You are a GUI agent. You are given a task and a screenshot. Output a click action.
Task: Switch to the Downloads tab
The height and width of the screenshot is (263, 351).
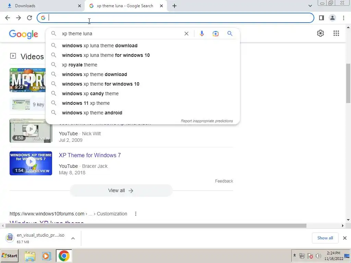(x=42, y=6)
